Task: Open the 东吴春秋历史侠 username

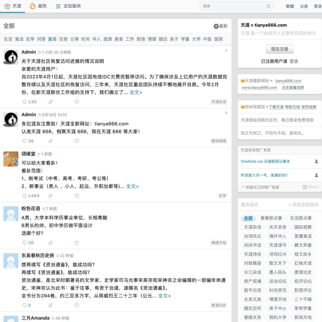Action: pyautogui.click(x=38, y=256)
